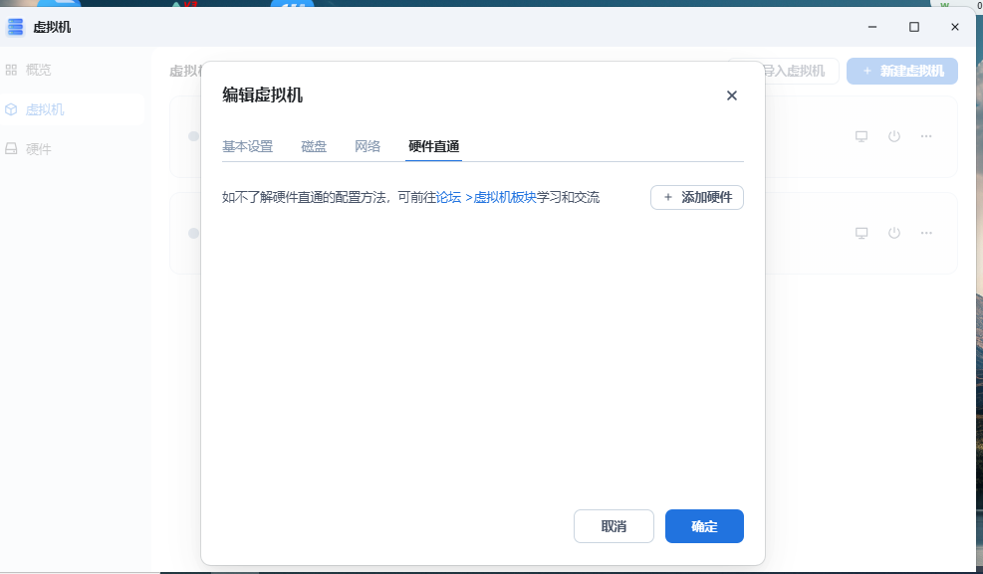Click the 添加硬件 button
This screenshot has height=574, width=983.
pyautogui.click(x=697, y=197)
